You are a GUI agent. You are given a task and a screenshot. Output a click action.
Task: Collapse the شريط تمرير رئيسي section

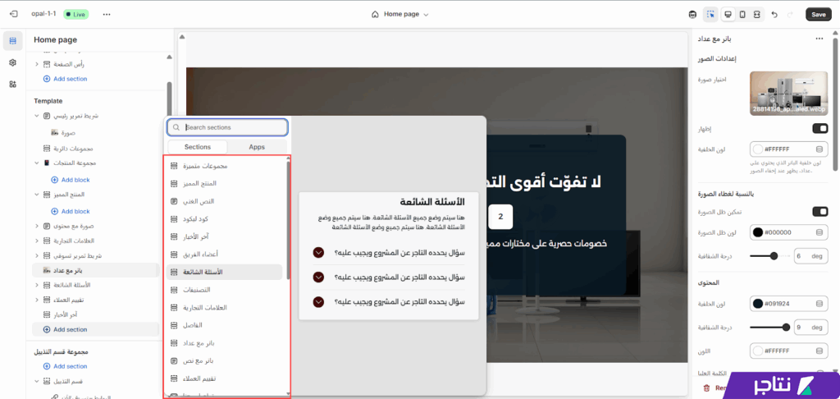37,116
